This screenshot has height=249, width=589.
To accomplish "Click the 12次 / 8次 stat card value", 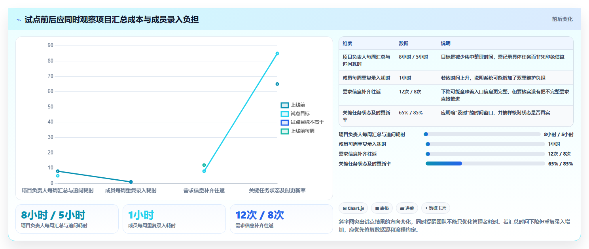I will (x=259, y=215).
